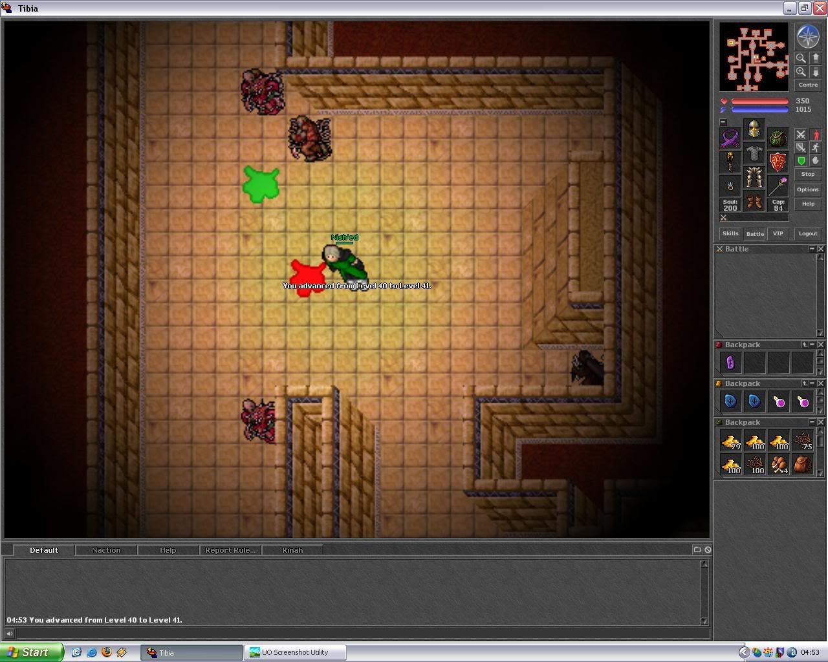Click the Stop button

(x=808, y=175)
